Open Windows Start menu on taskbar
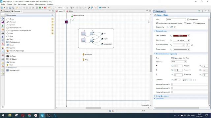Image resolution: width=211 pixels, height=118 pixels. coord(3,115)
